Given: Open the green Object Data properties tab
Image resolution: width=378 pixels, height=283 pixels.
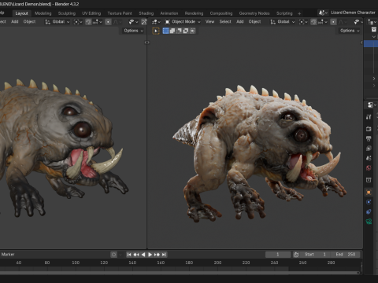Looking at the screenshot, I should (369, 222).
